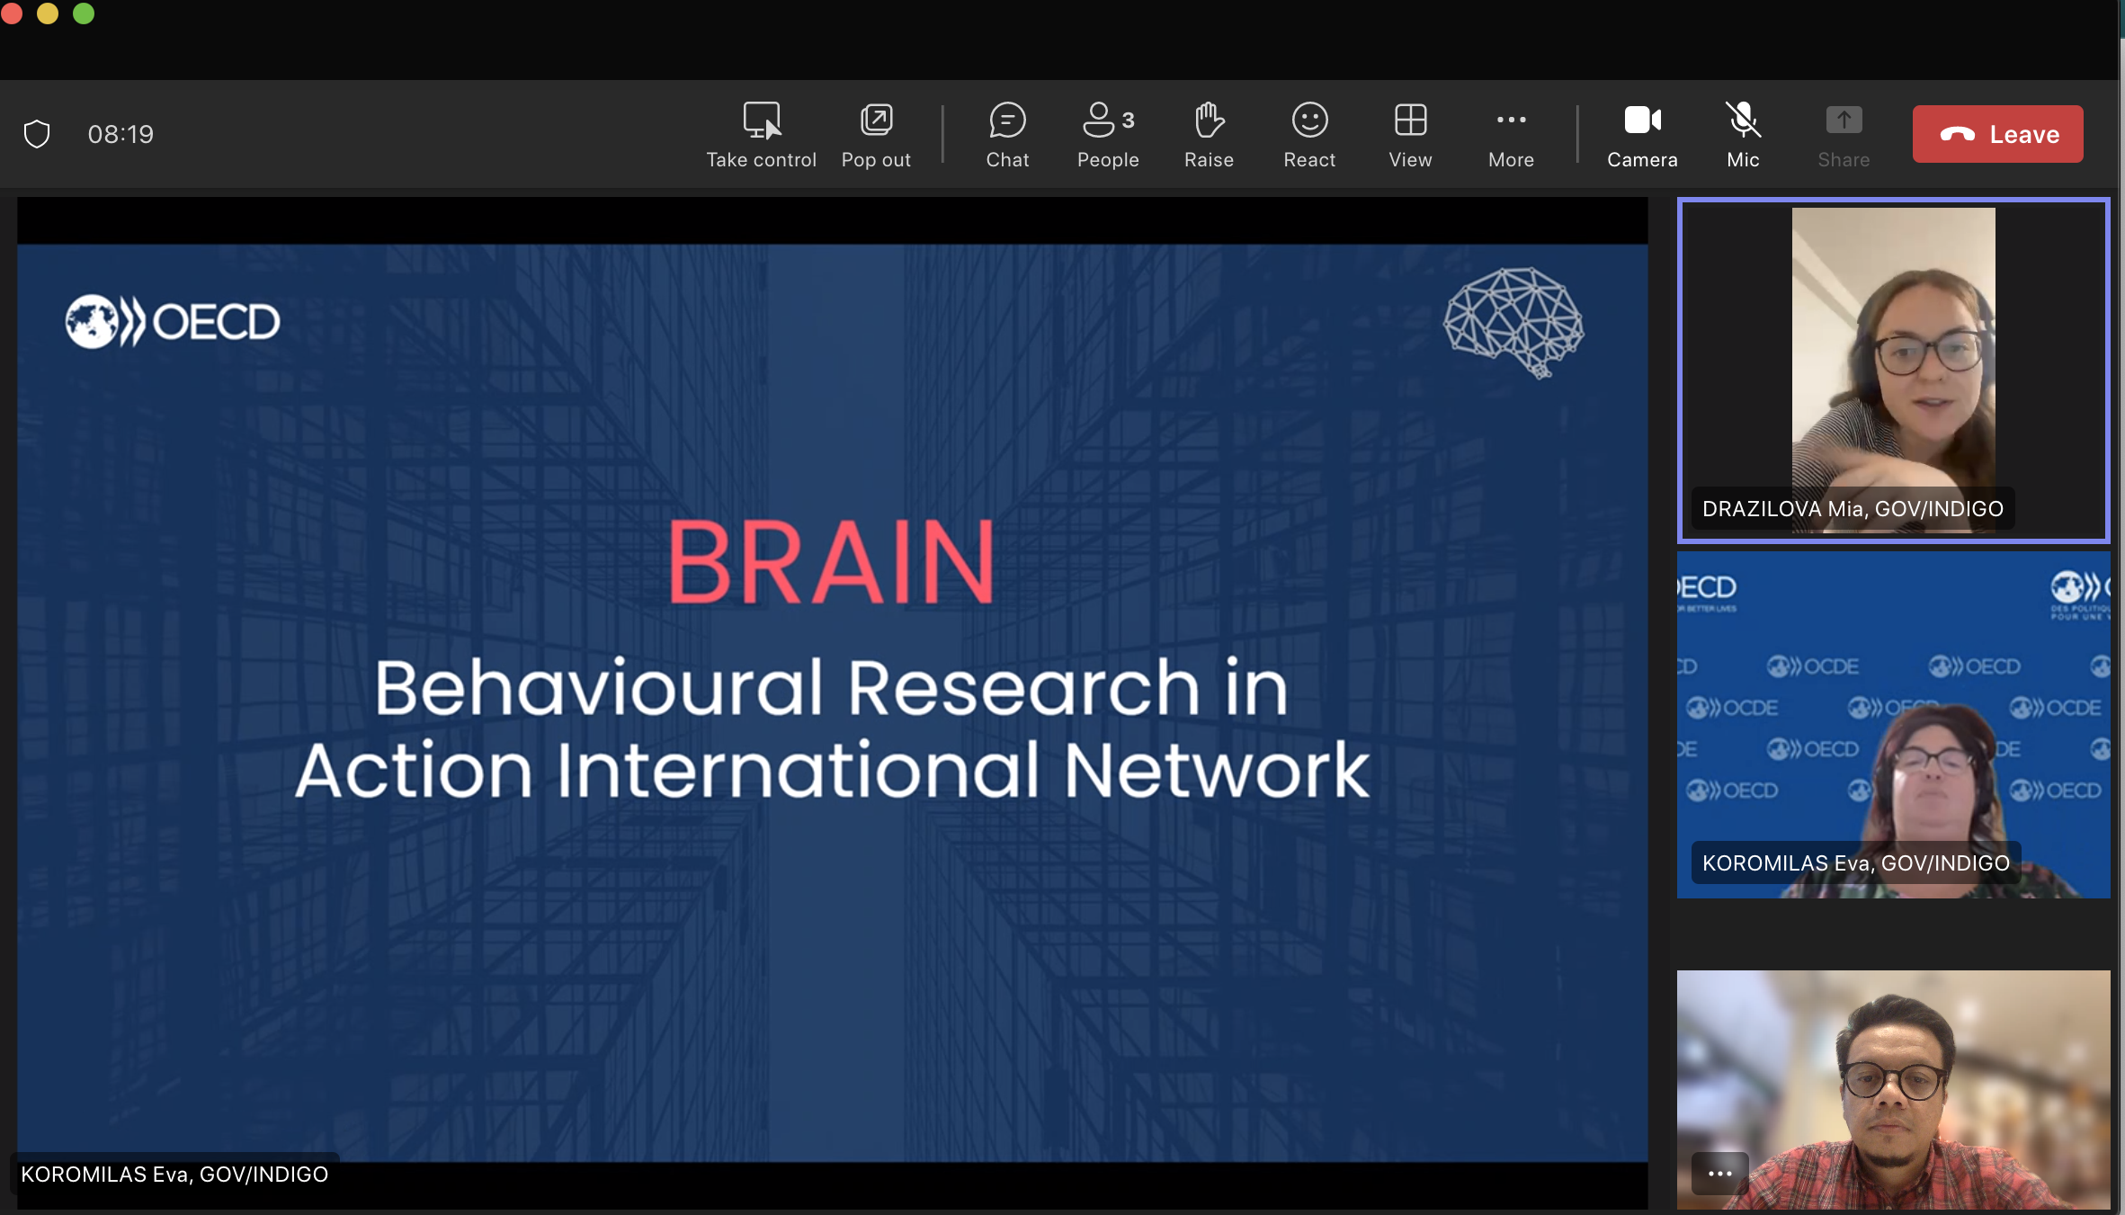Select KOROMILAS Eva video tile
This screenshot has height=1215, width=2125.
1893,724
